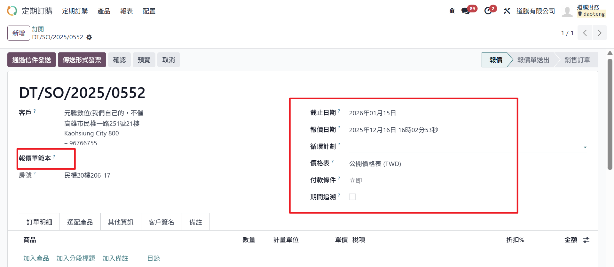
Task: Expand the 循環計劃 dropdown
Action: point(585,147)
